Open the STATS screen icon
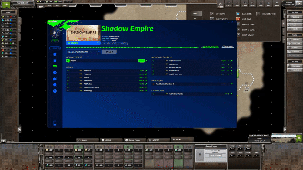Screen dimensions: 303x170 [x=228, y=4]
